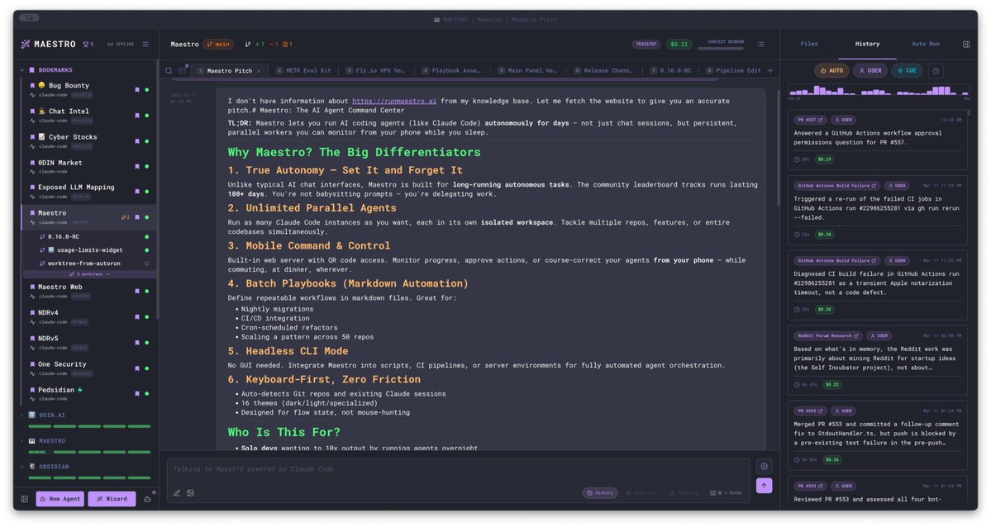The image size is (991, 527).
Task: Click the 7E031FDF session ID badge
Action: click(646, 45)
